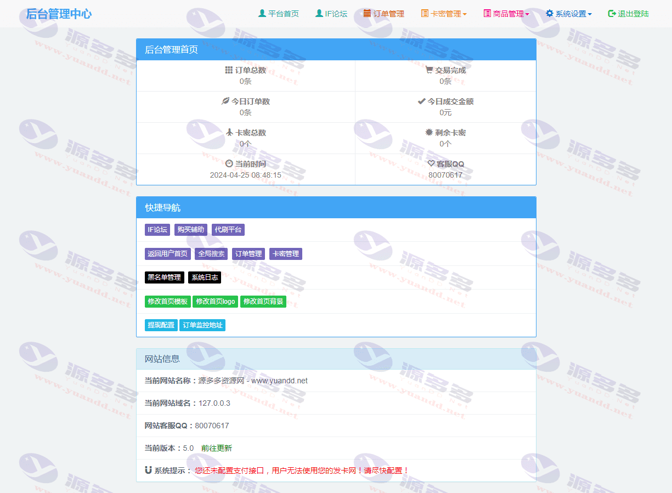
Task: Click the 后台管理中心 brand title
Action: tap(59, 14)
